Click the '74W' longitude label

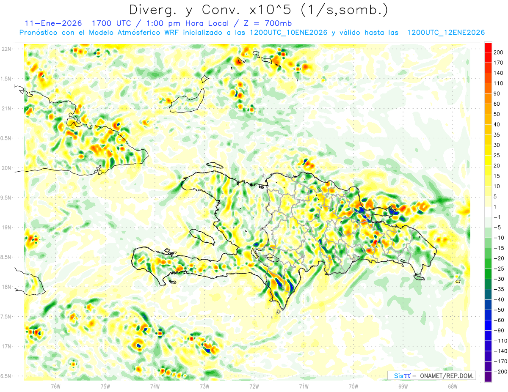pyautogui.click(x=155, y=386)
